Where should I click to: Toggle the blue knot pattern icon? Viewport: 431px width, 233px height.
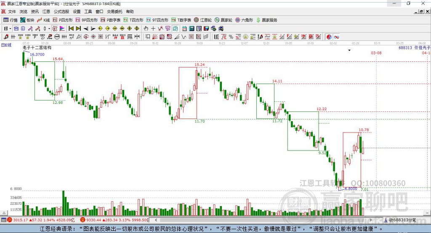tap(16, 29)
